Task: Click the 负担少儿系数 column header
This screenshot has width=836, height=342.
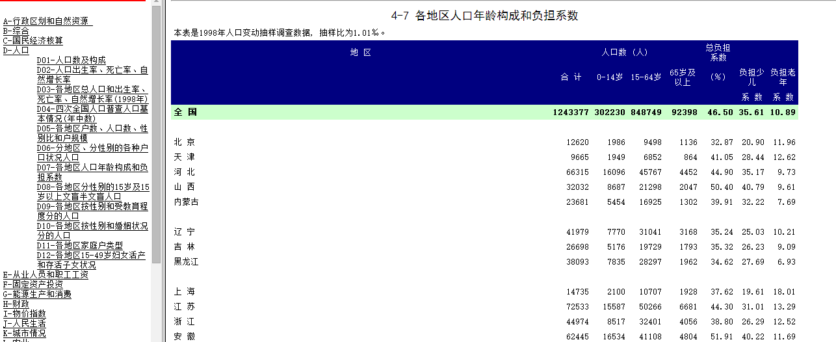Action: coord(751,85)
